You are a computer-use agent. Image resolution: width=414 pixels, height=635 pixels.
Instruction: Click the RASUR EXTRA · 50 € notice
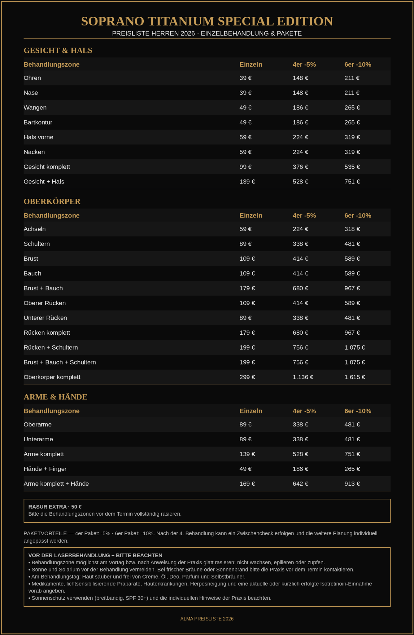(x=207, y=511)
